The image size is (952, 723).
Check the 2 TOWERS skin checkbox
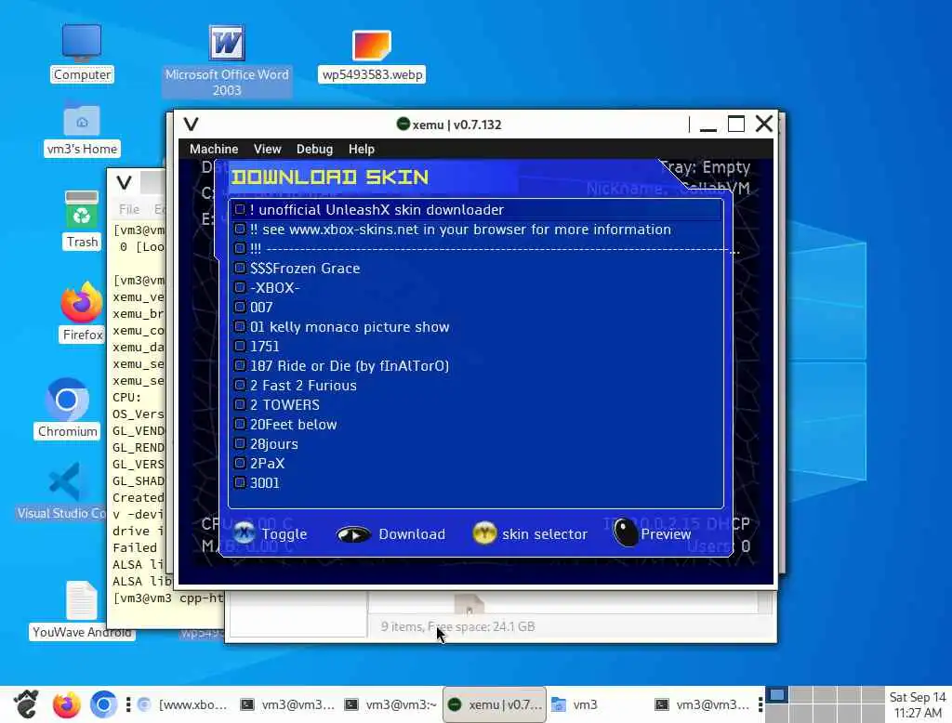click(241, 404)
